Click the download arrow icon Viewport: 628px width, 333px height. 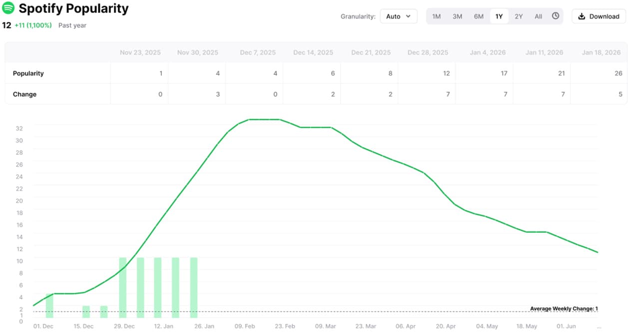582,16
